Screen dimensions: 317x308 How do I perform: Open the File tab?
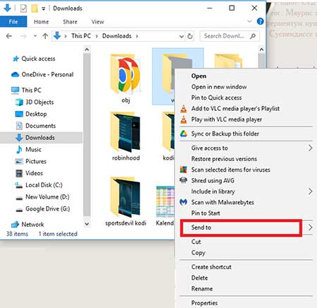13,22
